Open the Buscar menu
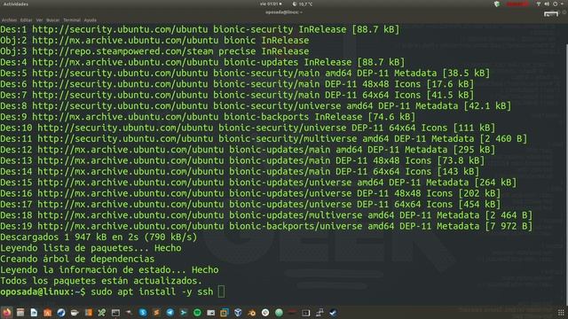This screenshot has width=568, height=319. [x=53, y=20]
